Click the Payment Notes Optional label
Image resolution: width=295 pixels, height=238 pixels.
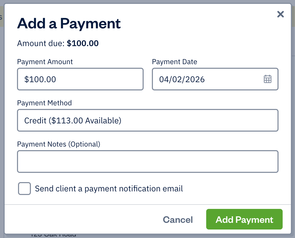(59, 144)
